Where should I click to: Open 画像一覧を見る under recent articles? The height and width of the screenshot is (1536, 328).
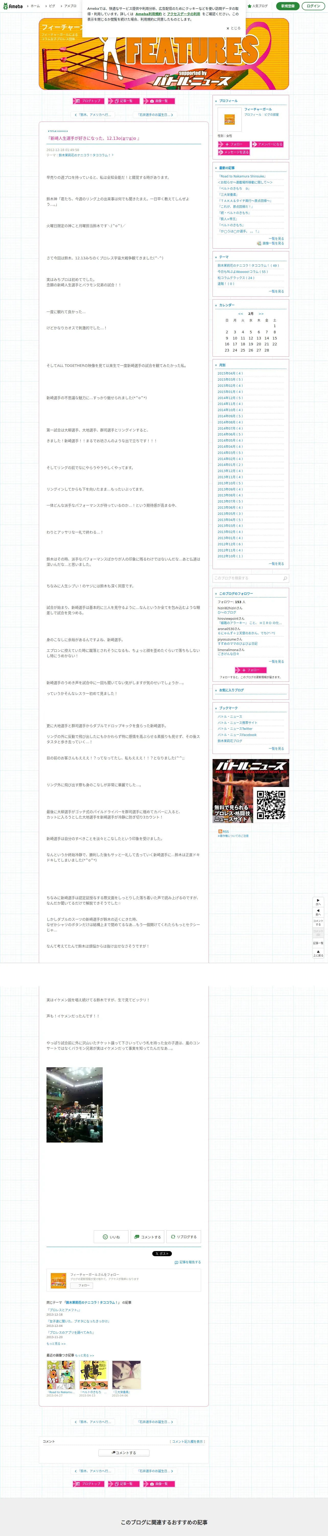(270, 243)
